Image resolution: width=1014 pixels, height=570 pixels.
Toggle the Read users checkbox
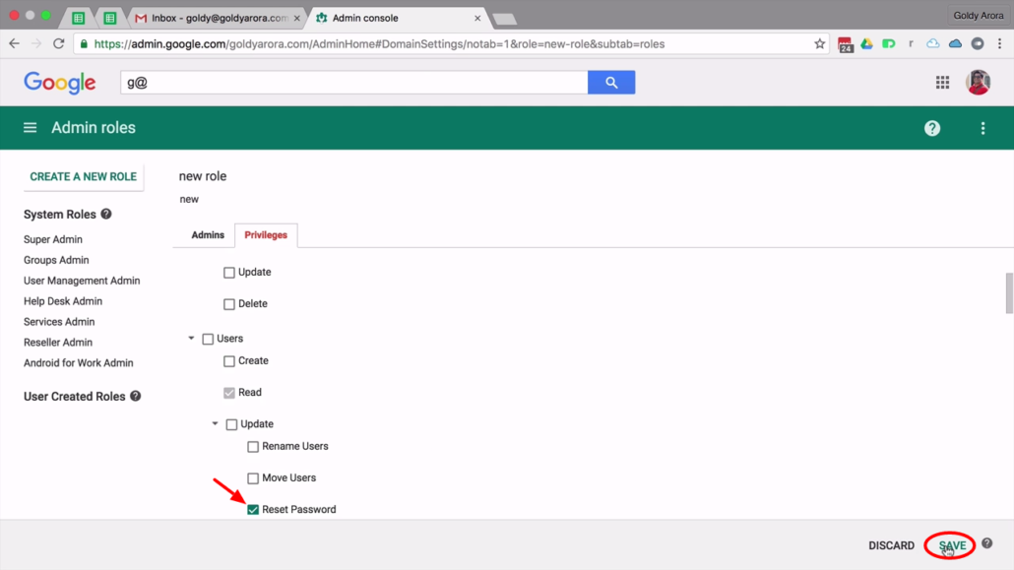click(229, 393)
